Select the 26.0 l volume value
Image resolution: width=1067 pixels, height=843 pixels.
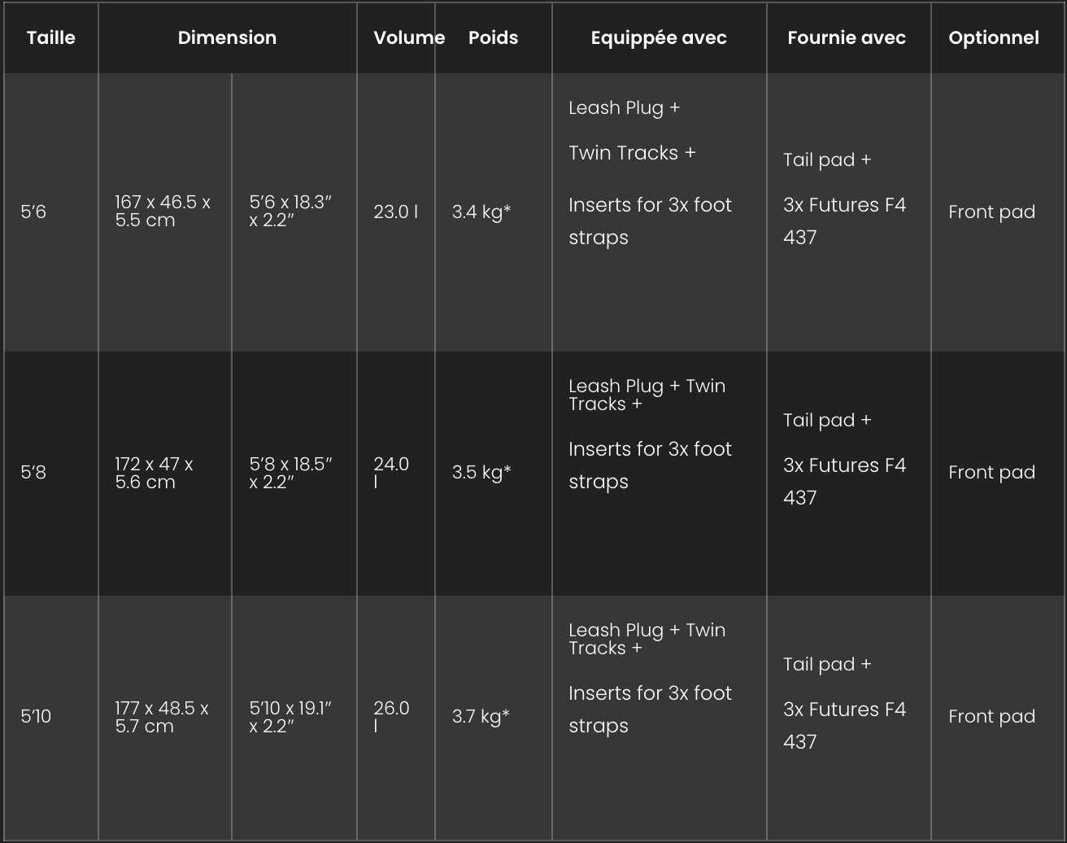pyautogui.click(x=391, y=717)
